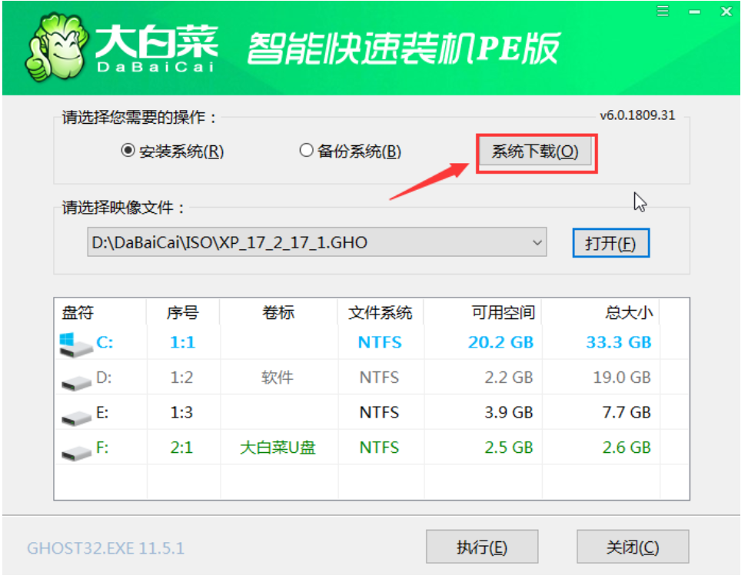
Task: Click the DaBaiCai cabbage mascot logo
Action: (56, 48)
